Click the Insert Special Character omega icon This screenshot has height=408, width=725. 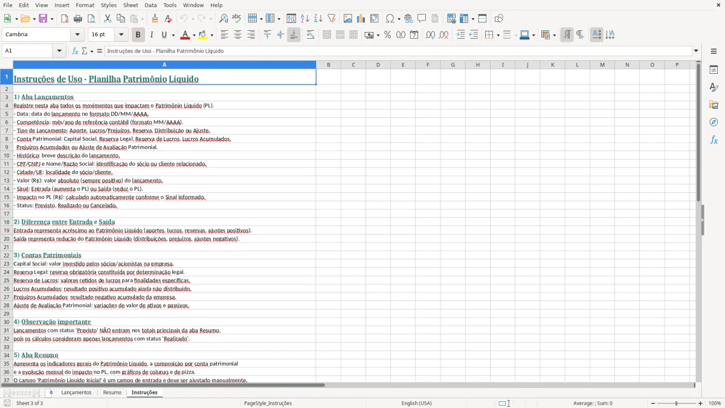[390, 19]
